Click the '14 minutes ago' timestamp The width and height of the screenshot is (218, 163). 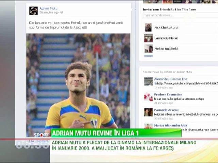click(x=163, y=88)
